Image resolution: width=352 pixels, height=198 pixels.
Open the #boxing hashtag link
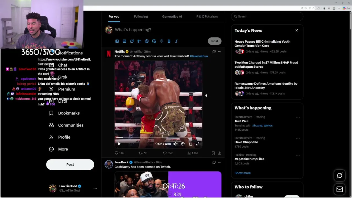[x=257, y=125]
